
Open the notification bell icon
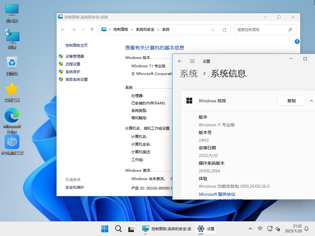pos(307,229)
